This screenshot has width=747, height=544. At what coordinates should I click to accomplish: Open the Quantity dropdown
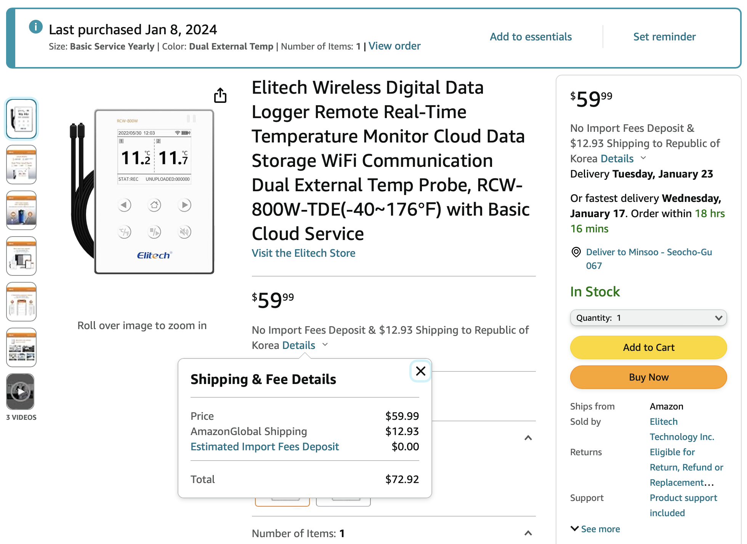click(648, 318)
